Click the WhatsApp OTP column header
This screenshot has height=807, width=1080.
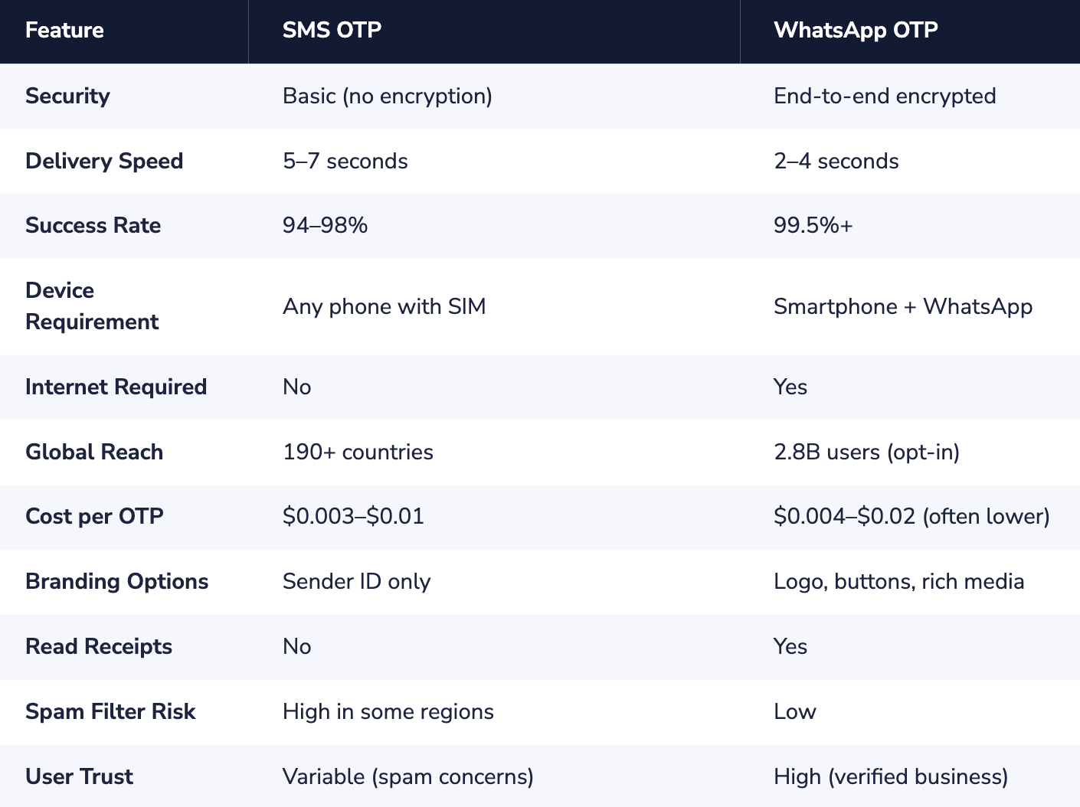coord(856,31)
